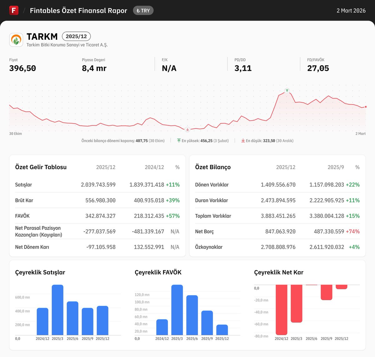Click the red lowest-price marker on the chart
This screenshot has width=375, height=357.
pyautogui.click(x=187, y=130)
